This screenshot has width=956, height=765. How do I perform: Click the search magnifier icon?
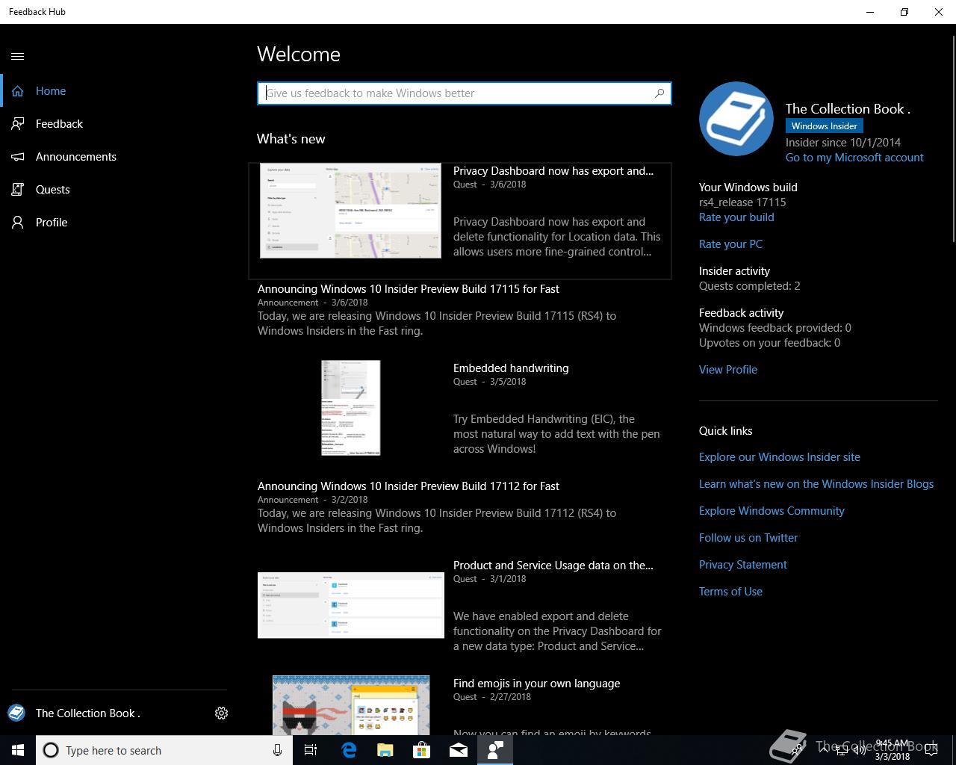pyautogui.click(x=659, y=93)
